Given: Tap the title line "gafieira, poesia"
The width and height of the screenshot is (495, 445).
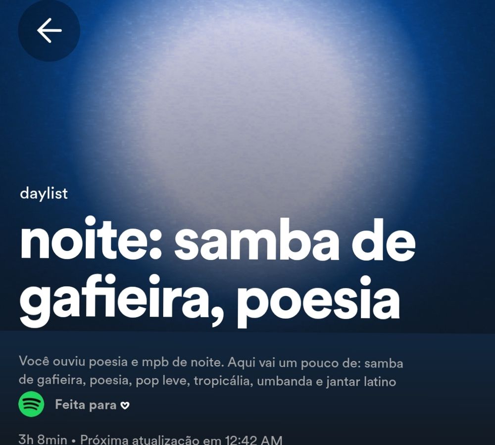Looking at the screenshot, I should pos(210,300).
